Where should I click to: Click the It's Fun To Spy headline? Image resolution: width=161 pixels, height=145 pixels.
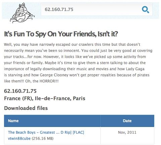61,34
